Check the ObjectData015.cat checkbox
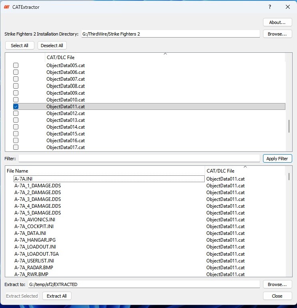Viewport: 297px width, 308px height. click(16, 133)
